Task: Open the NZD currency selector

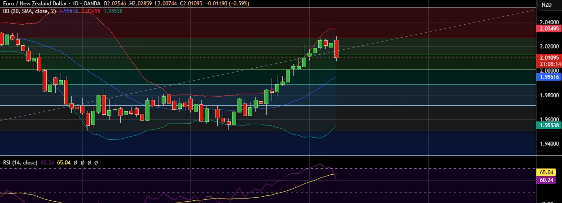Action: coord(546,5)
